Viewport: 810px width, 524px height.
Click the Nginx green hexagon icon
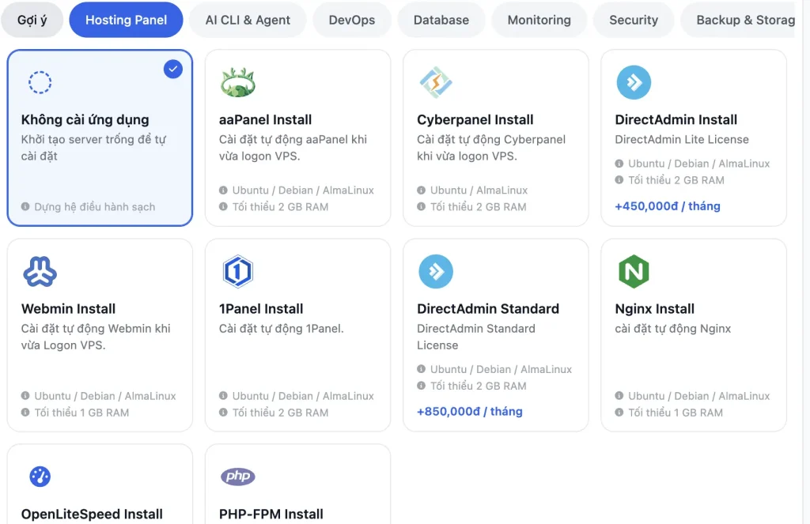pos(634,271)
